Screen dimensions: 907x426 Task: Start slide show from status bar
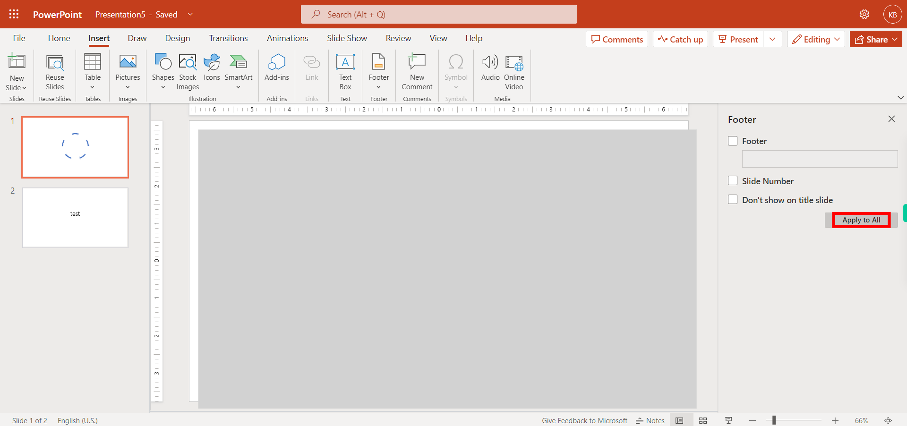(x=728, y=420)
